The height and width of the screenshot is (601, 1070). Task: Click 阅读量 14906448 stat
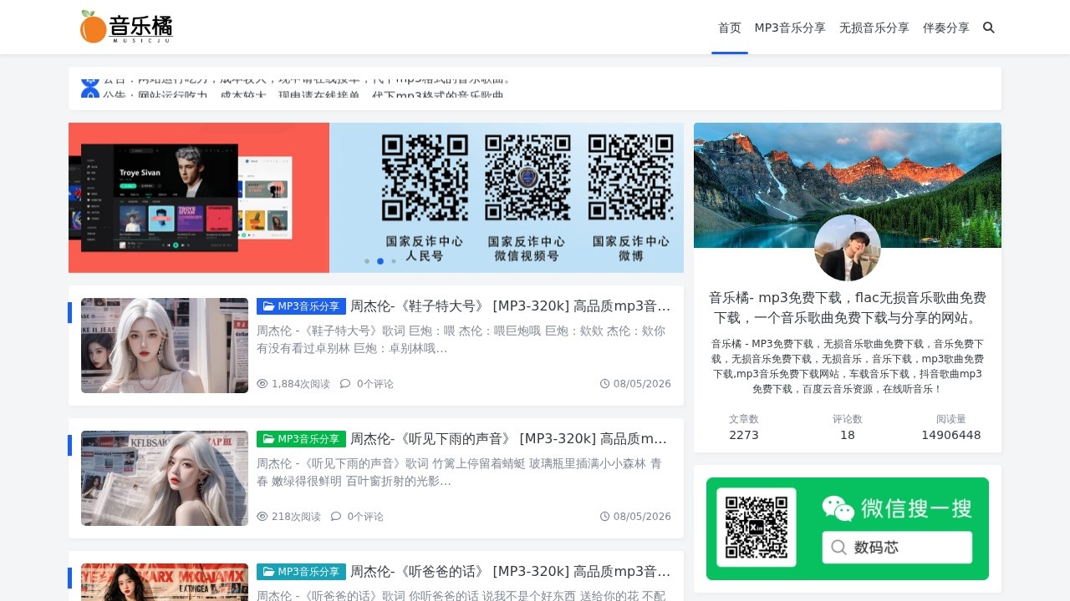tap(951, 427)
